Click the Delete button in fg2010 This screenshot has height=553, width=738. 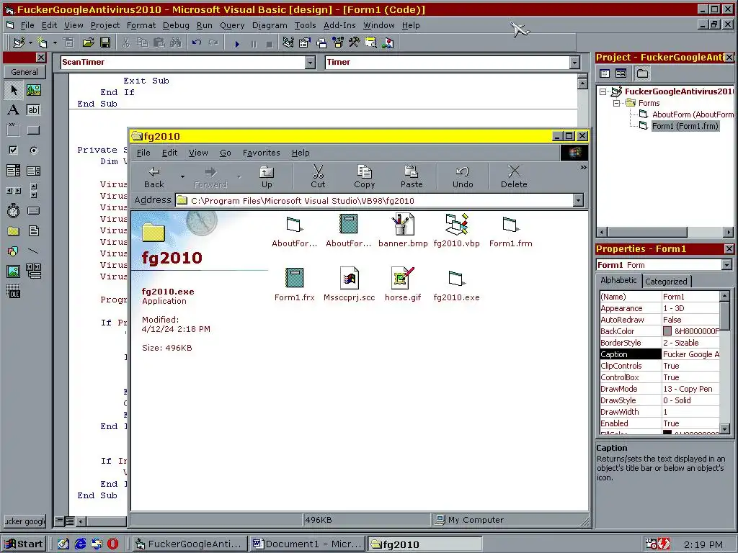point(514,177)
